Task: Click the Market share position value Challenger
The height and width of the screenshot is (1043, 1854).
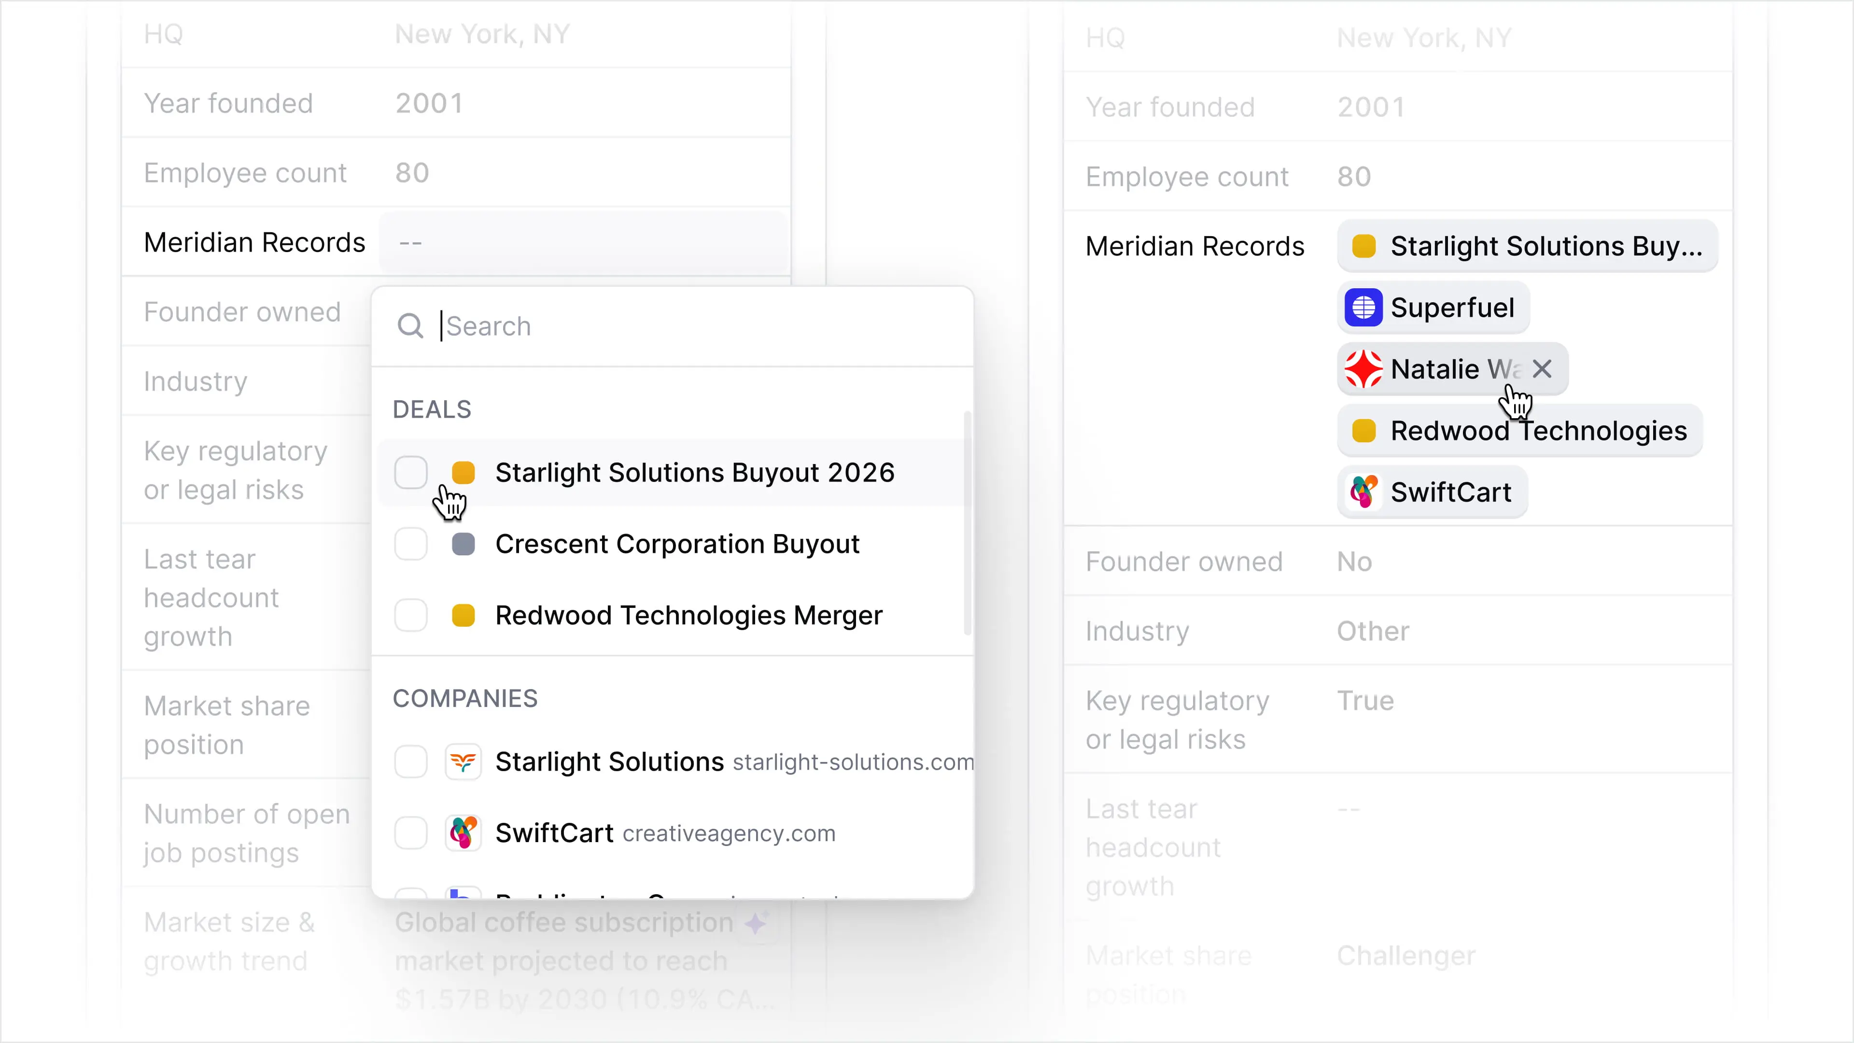Action: click(x=1406, y=956)
